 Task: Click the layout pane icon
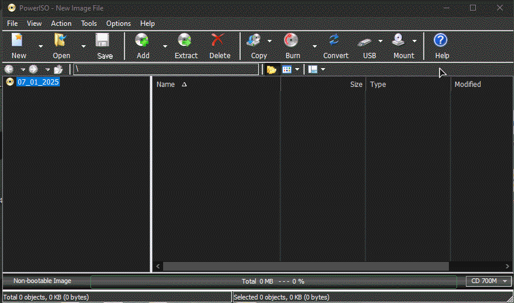pyautogui.click(x=313, y=69)
